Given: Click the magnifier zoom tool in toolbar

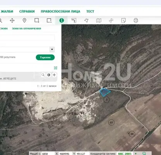Looking at the screenshot, I should point(1,21).
